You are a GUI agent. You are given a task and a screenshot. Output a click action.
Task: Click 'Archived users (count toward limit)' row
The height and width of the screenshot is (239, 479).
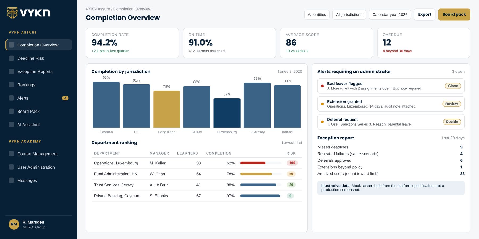click(x=391, y=174)
